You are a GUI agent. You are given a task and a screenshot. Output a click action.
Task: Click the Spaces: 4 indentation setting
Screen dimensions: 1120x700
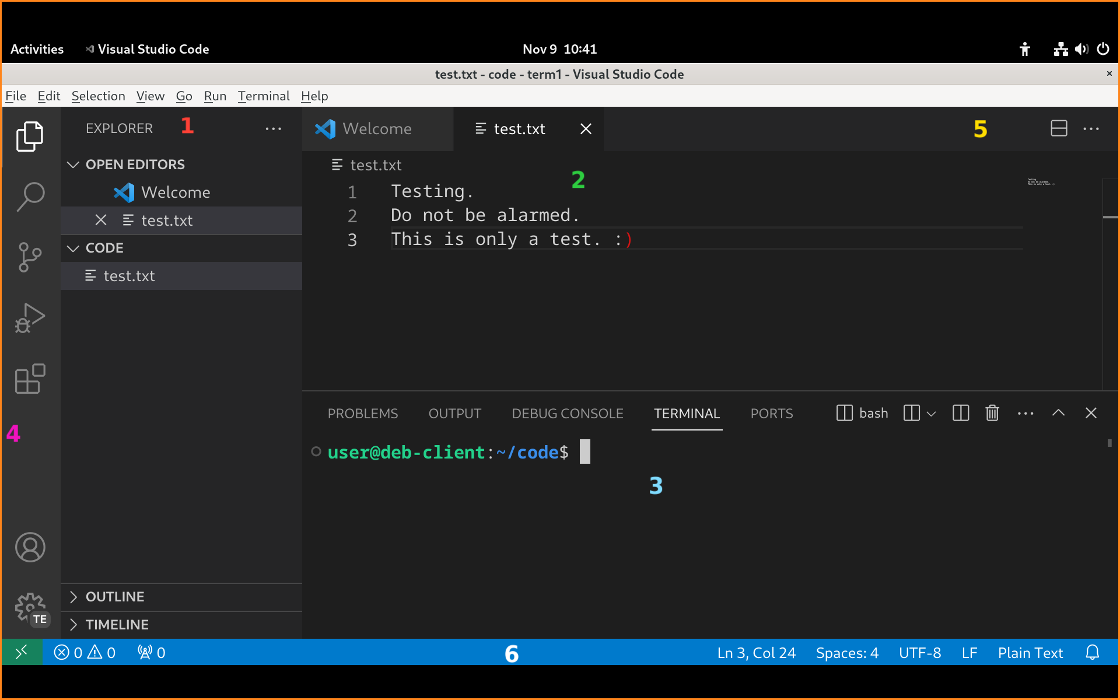[x=846, y=653]
